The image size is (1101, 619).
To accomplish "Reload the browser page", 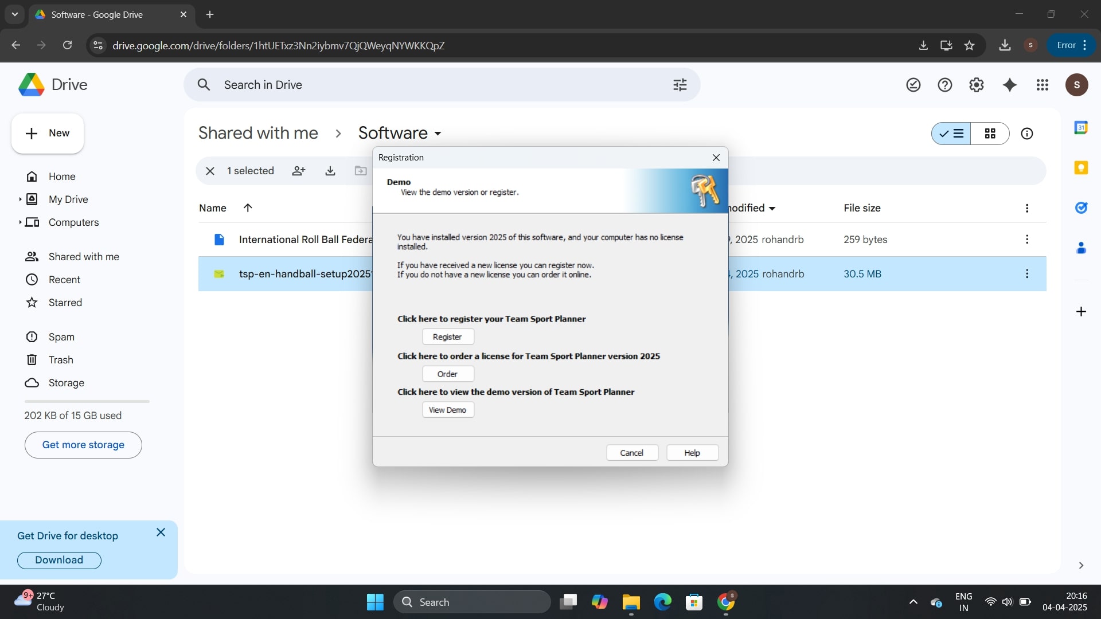I will [x=67, y=45].
